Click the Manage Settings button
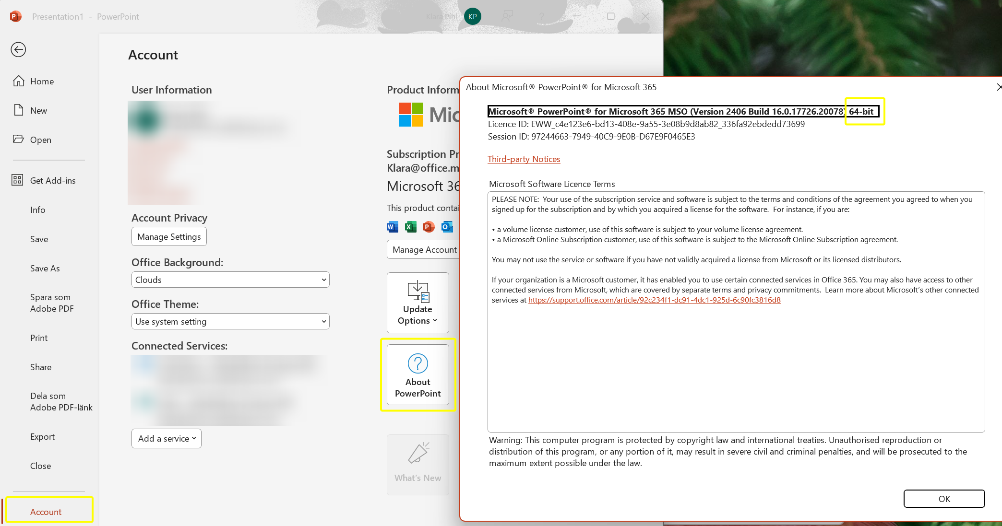Image resolution: width=1002 pixels, height=526 pixels. 169,236
